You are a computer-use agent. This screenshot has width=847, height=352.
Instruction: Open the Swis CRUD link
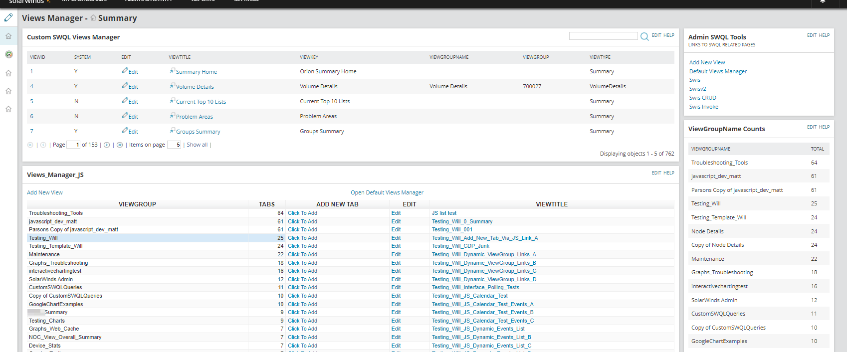(702, 98)
